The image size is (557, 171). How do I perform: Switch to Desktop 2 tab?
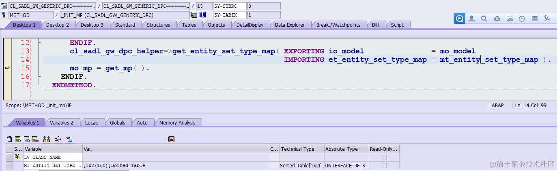(x=58, y=25)
